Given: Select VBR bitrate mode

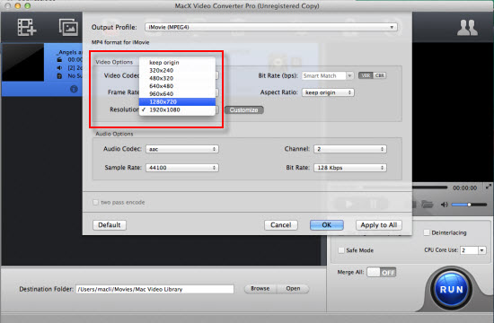Looking at the screenshot, I should pyautogui.click(x=366, y=75).
